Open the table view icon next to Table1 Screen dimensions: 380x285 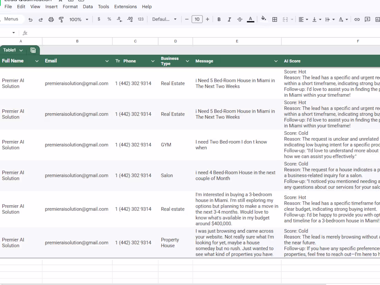click(33, 50)
